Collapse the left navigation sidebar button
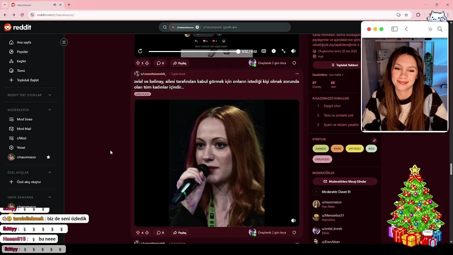Screen dimensions: 453x255 64,42
